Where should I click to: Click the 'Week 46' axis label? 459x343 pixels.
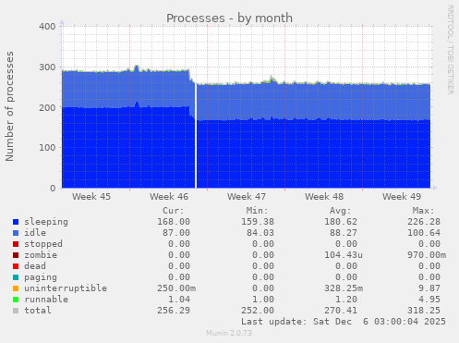pos(169,197)
